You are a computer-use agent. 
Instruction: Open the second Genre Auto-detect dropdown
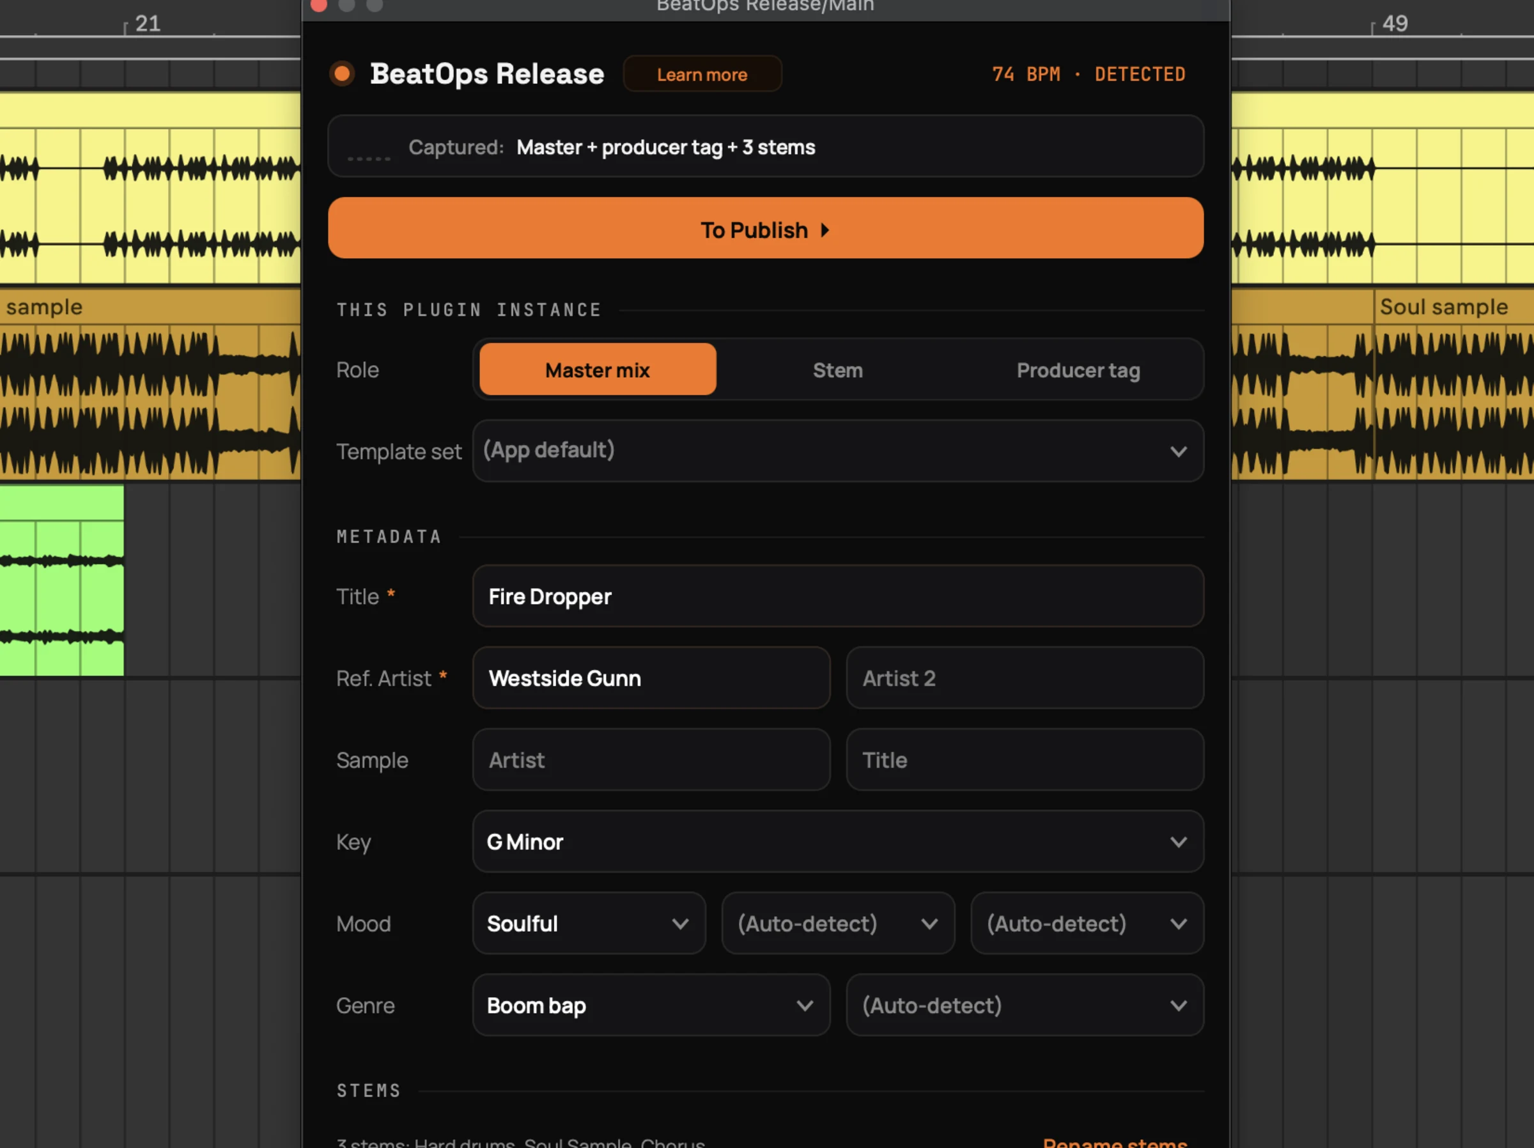coord(1025,1005)
